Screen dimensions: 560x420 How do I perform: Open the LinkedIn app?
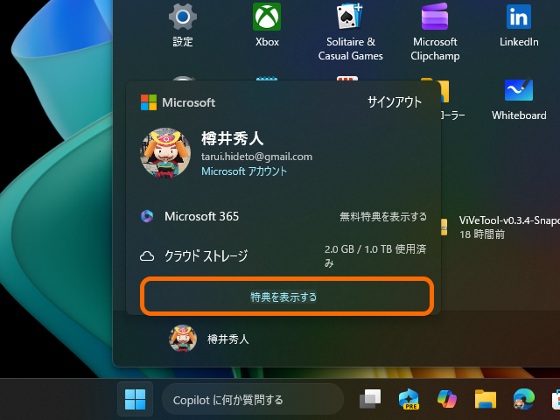pyautogui.click(x=519, y=17)
